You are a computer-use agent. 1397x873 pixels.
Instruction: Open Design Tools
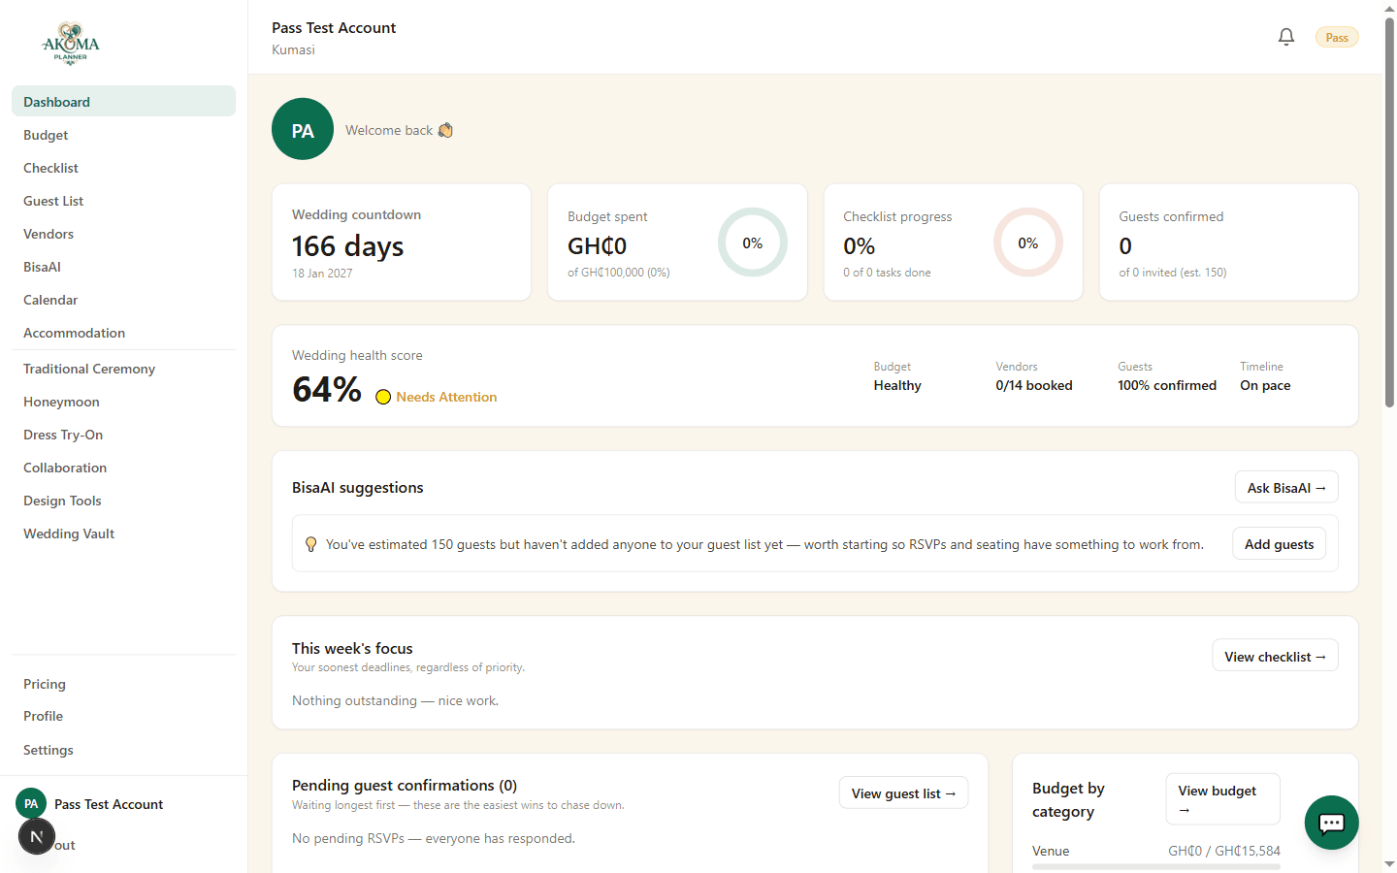point(123,501)
